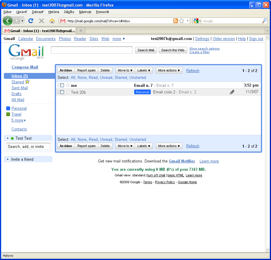271x260 pixels.
Task: Open the top More actions dropdown
Action: click(169, 70)
